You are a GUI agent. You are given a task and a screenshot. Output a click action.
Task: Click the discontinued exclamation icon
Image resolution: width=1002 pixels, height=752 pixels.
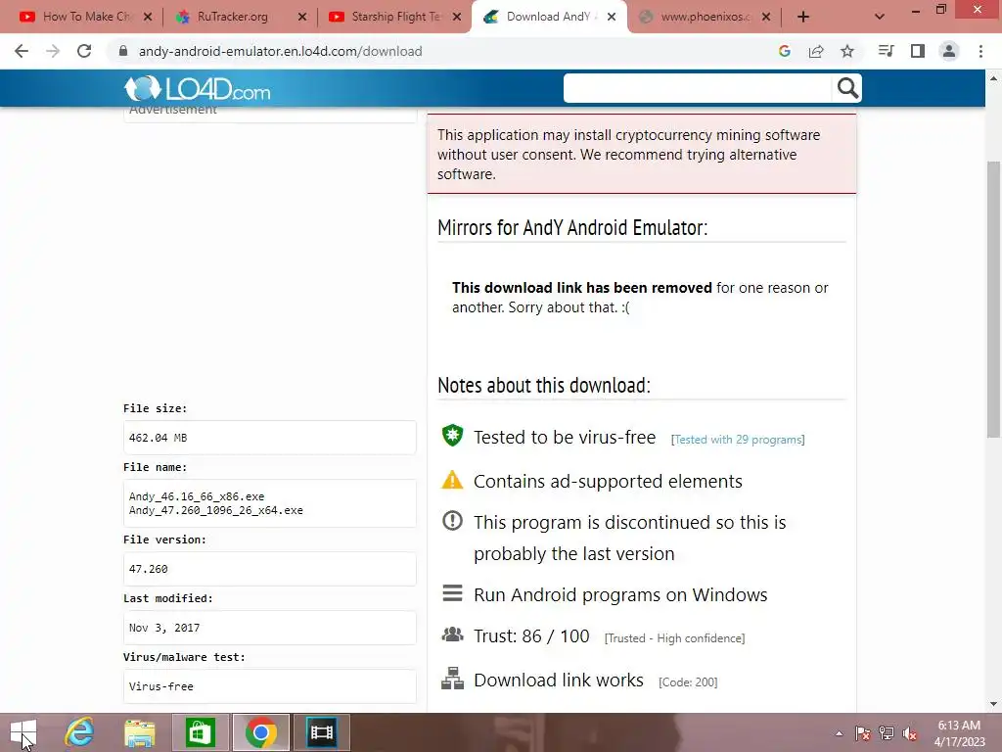(452, 521)
